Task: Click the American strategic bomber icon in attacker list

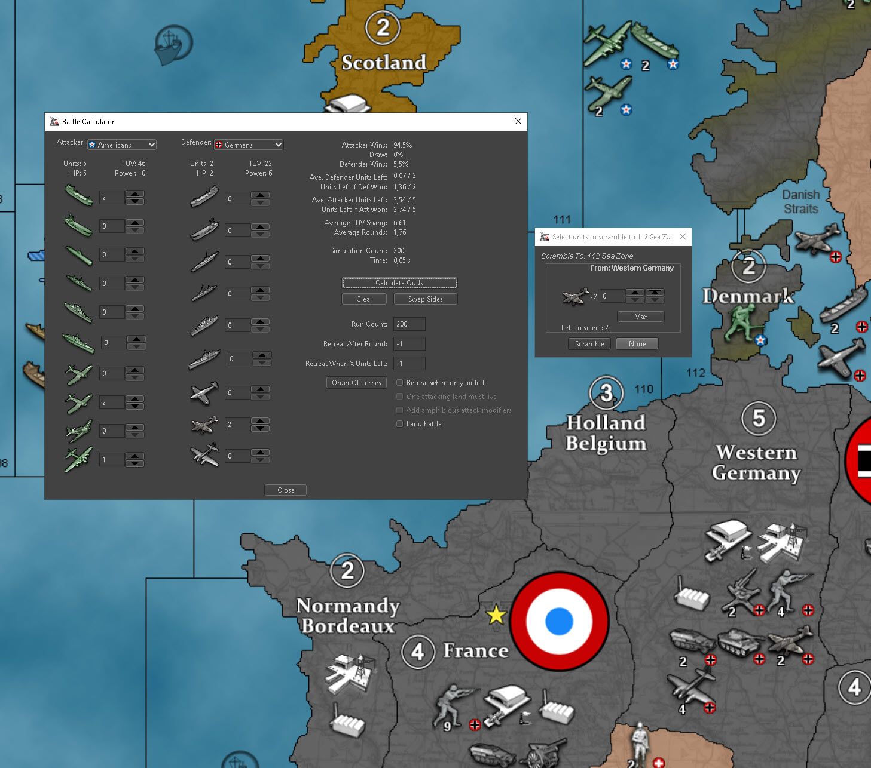Action: (78, 459)
